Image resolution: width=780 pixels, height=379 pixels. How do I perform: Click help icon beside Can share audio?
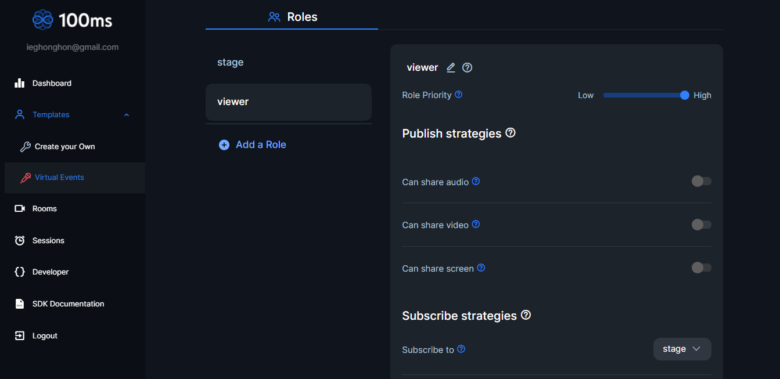coord(476,182)
